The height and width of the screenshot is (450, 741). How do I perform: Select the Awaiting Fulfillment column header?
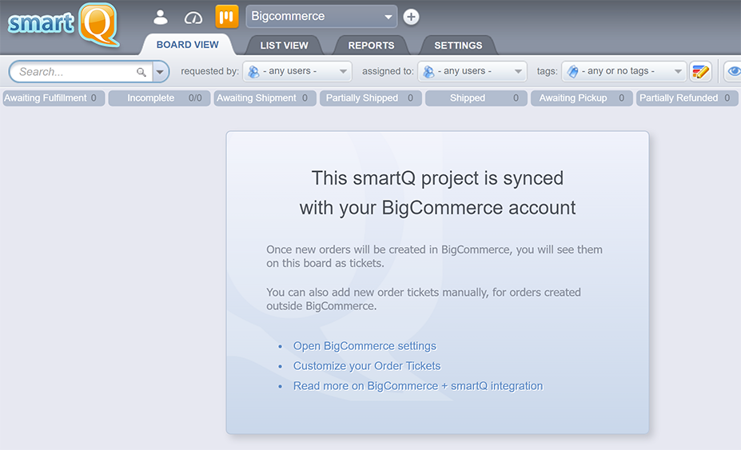point(54,98)
